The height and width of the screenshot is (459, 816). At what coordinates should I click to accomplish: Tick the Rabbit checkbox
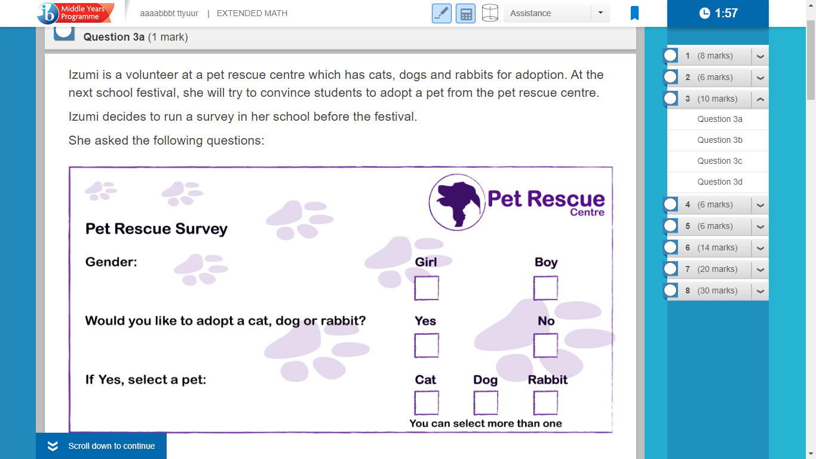(545, 403)
